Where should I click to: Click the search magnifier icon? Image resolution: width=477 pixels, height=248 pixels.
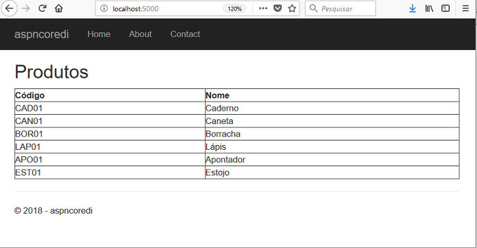click(x=313, y=9)
